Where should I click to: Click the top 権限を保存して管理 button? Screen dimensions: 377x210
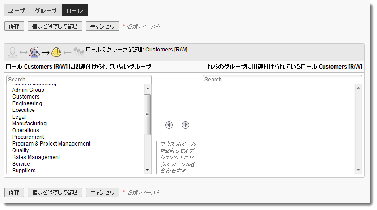[x=55, y=26]
